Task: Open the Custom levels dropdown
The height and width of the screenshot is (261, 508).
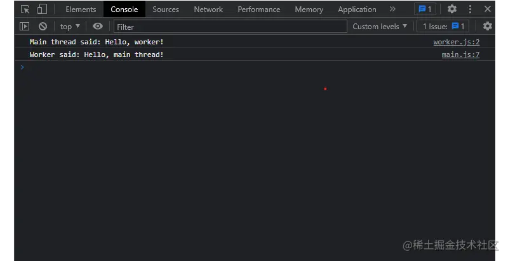Action: click(x=379, y=27)
